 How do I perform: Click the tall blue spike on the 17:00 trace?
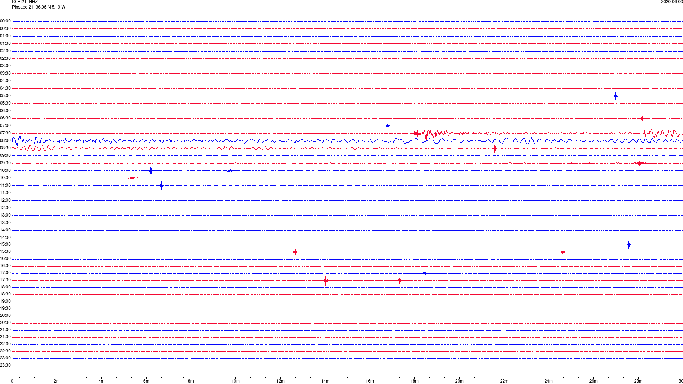[x=424, y=273]
